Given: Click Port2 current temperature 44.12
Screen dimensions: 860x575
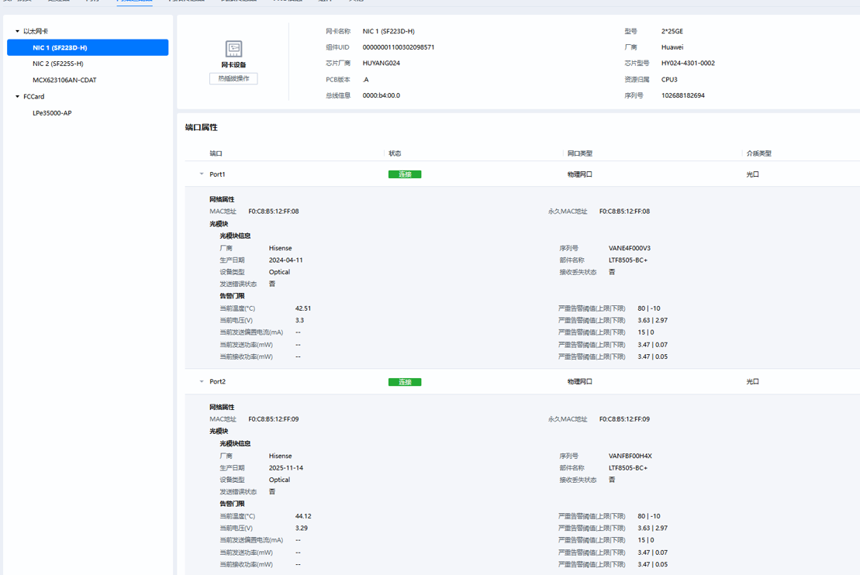Looking at the screenshot, I should point(303,516).
